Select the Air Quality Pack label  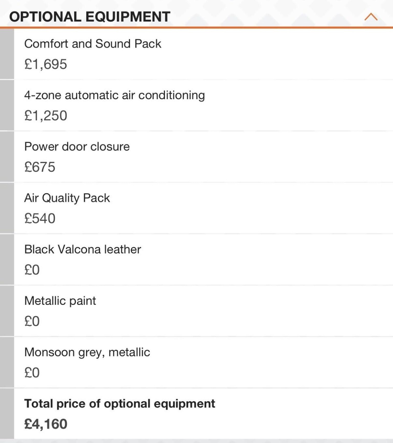(67, 198)
